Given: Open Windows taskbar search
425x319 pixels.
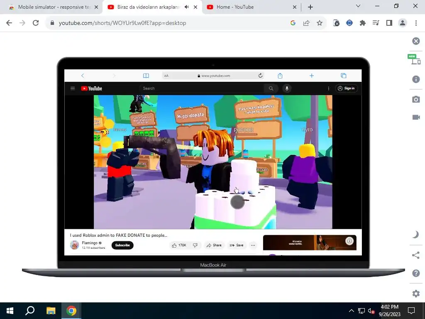Looking at the screenshot, I should [x=30, y=311].
